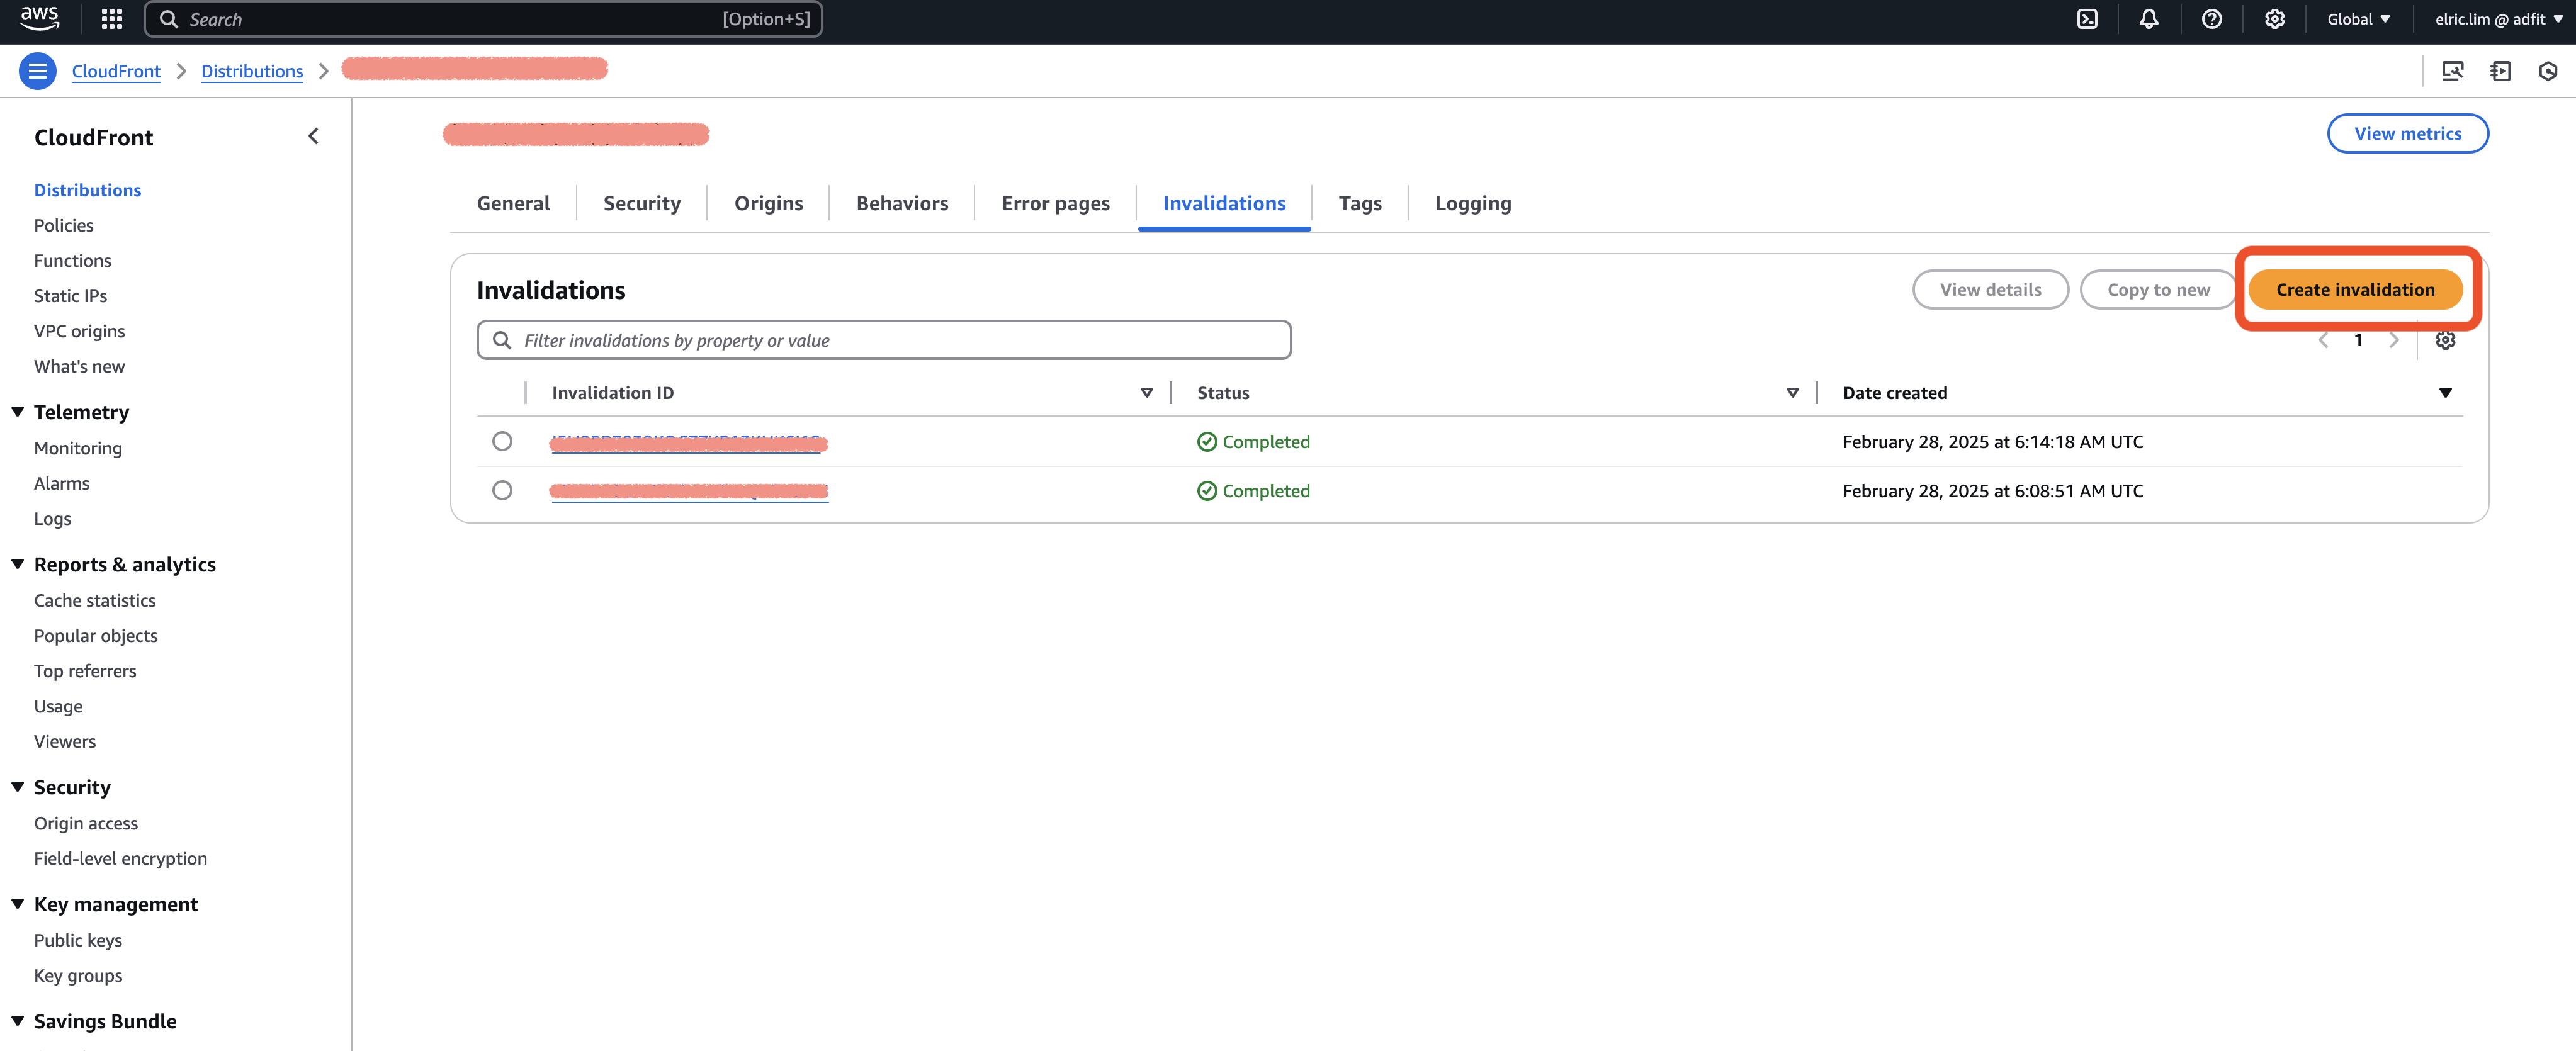
Task: Switch to Behaviors tab
Action: (901, 203)
